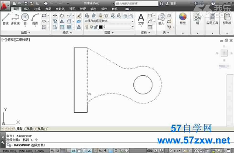Select the Circle drawing tool
234x153 pixels.
click(25, 19)
